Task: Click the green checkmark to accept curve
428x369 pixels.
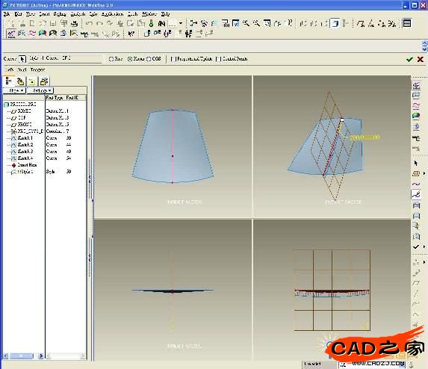Action: tap(409, 59)
